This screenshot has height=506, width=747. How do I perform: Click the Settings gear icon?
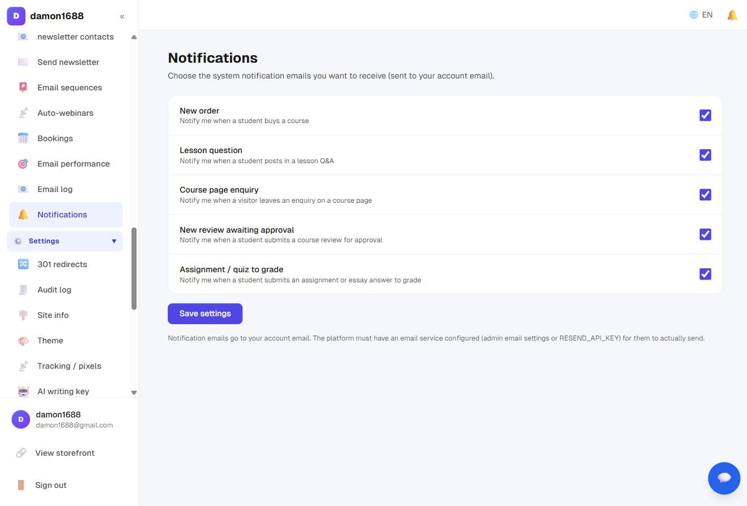click(x=18, y=241)
